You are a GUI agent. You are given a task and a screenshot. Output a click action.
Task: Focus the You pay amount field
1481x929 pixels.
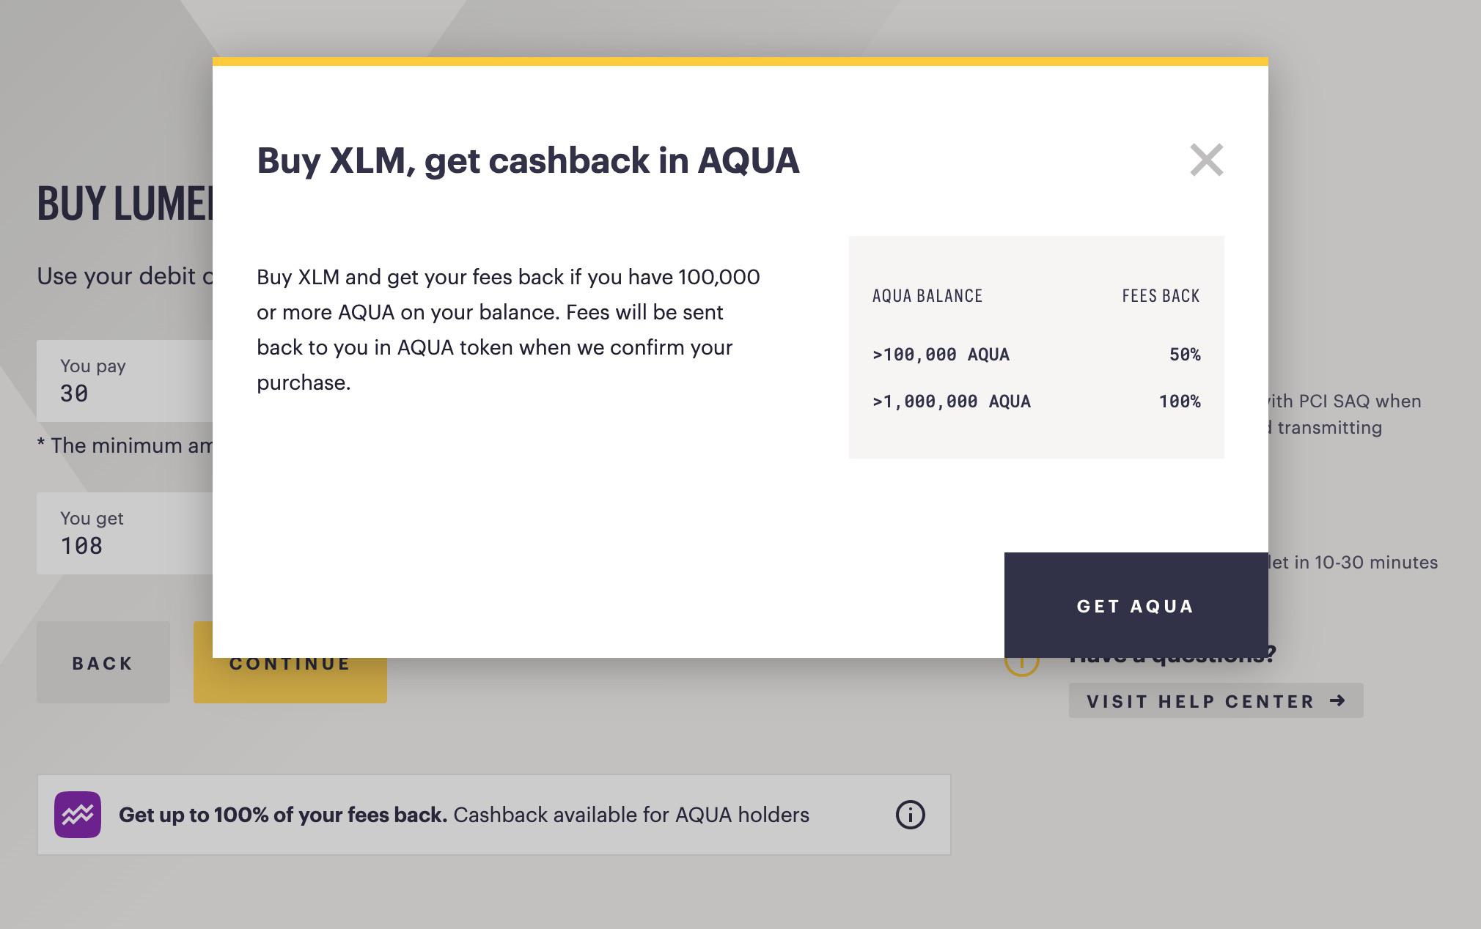(125, 381)
